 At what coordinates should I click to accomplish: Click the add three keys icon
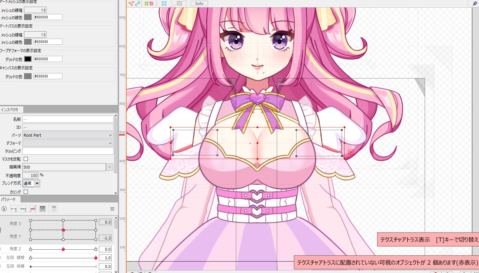[23, 209]
